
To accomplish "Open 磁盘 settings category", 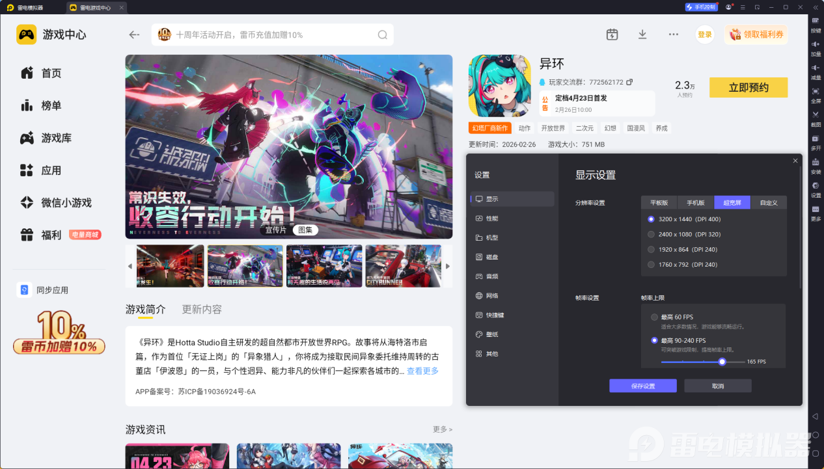I will [512, 257].
